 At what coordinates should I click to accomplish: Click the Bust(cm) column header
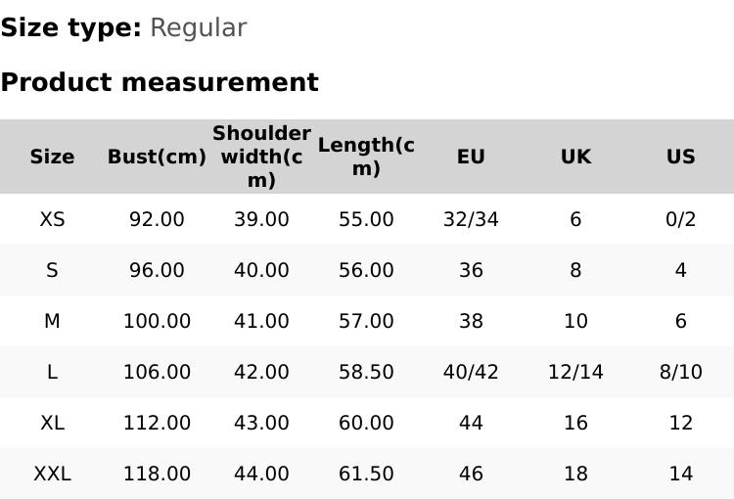(157, 157)
